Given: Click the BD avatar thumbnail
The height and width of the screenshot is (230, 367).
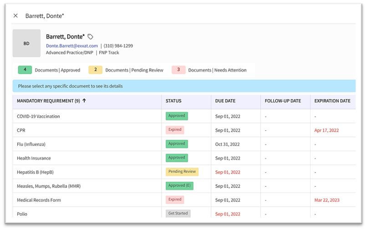Looking at the screenshot, I should tap(26, 44).
